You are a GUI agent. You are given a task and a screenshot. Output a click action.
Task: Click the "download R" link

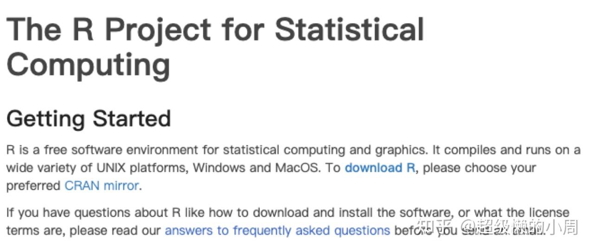380,168
